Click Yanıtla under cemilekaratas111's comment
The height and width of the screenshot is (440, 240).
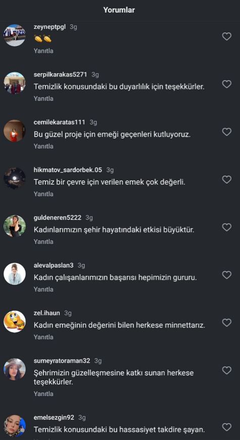click(43, 147)
